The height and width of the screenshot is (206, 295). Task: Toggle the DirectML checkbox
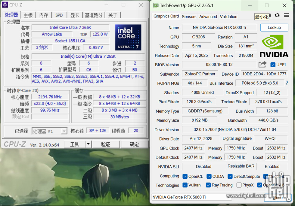266,176
